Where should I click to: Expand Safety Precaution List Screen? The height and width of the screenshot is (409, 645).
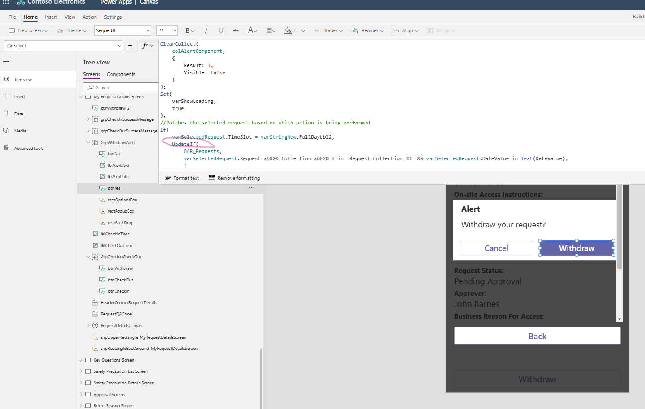(81, 371)
